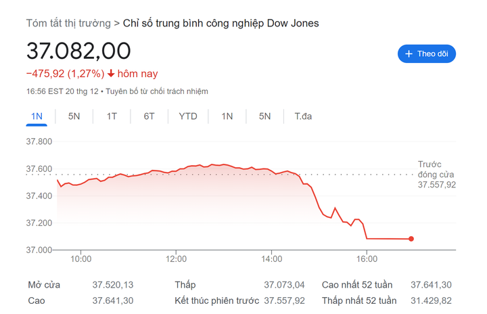Choose the 1N tab right of YTD
The height and width of the screenshot is (314, 487).
click(x=227, y=116)
